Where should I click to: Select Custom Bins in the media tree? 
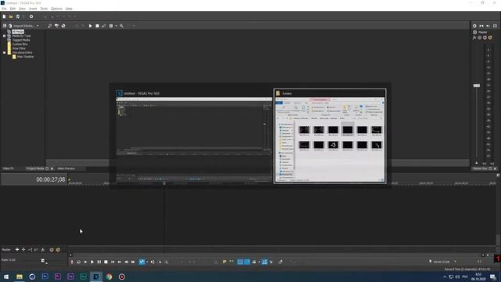pos(20,44)
